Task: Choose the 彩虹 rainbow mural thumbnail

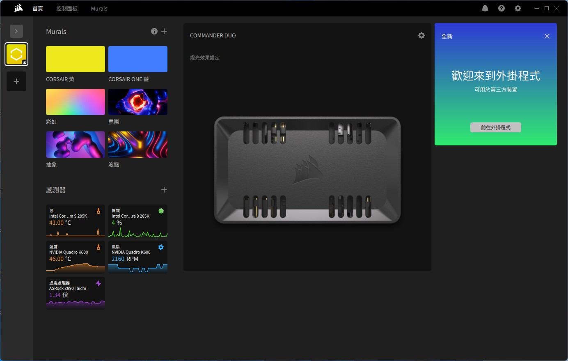Action: (x=76, y=102)
